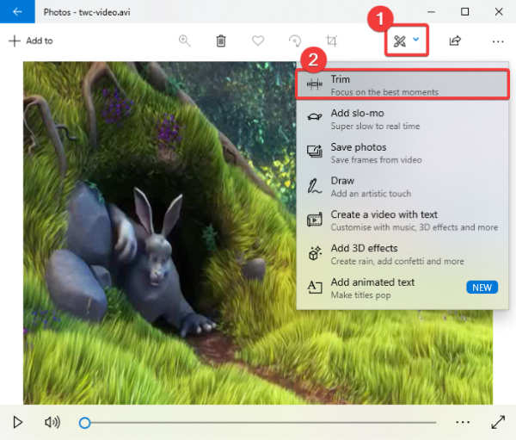
Task: Add to favorites with the heart icon
Action: click(x=258, y=41)
